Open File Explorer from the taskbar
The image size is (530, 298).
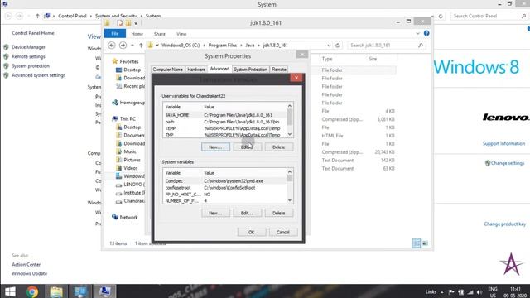(x=56, y=291)
